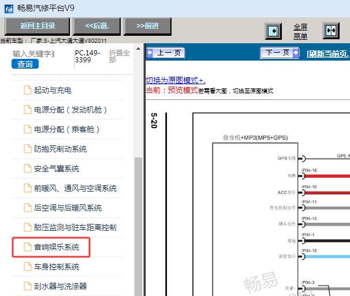Screen dimensions: 350x296
Task: Click the right arrow icon on 下一页
Action: pyautogui.click(x=296, y=53)
